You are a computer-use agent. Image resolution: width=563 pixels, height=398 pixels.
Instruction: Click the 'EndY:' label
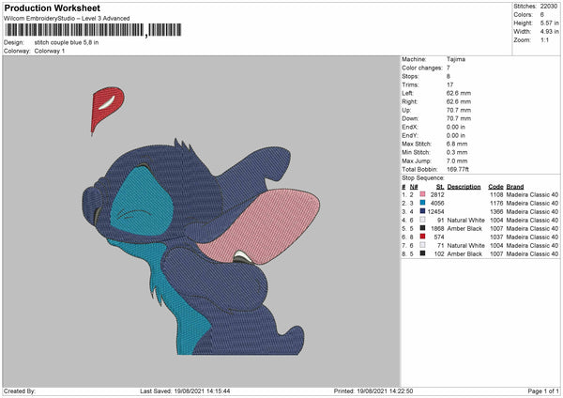[410, 135]
